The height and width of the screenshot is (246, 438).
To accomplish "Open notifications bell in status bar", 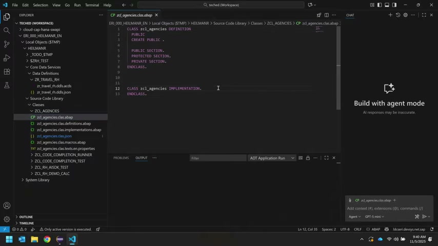I will pyautogui.click(x=432, y=229).
